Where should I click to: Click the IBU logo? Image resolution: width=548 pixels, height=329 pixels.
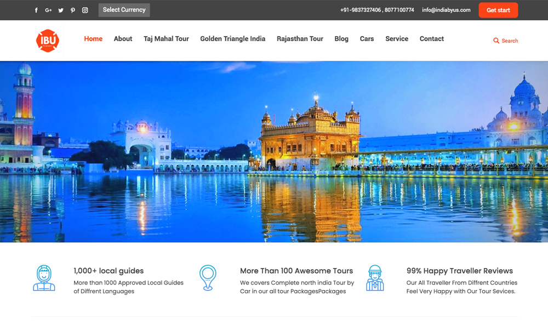pyautogui.click(x=47, y=41)
